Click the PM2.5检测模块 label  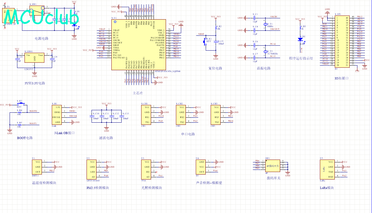coord(97,188)
